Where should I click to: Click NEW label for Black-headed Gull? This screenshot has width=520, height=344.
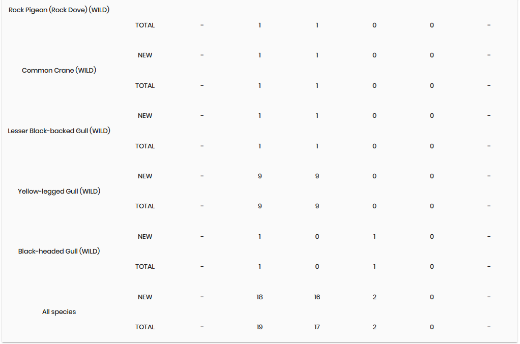click(145, 237)
